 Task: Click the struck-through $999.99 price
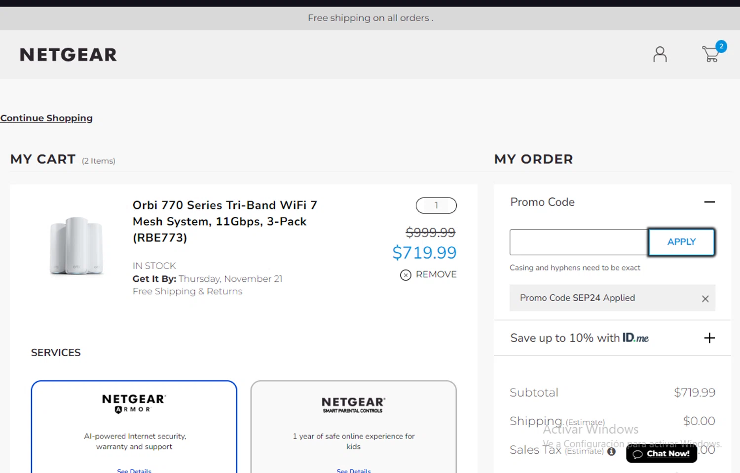click(x=430, y=232)
